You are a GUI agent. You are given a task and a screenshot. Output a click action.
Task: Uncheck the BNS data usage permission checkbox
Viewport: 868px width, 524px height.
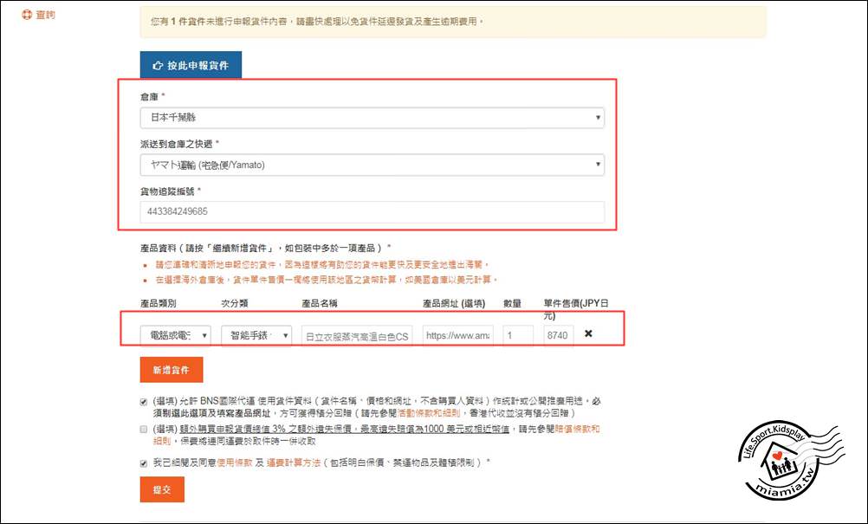click(144, 402)
